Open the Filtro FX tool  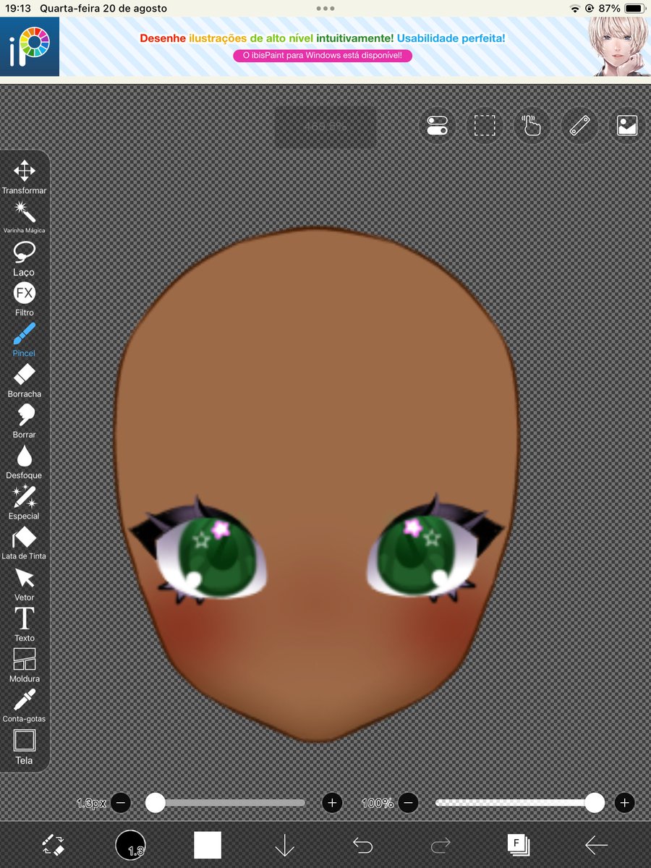coord(24,299)
